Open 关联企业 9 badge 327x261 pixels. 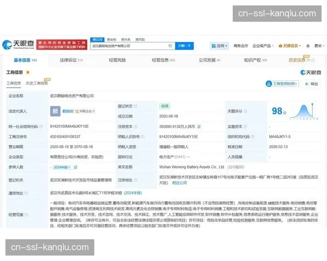[x=85, y=111]
